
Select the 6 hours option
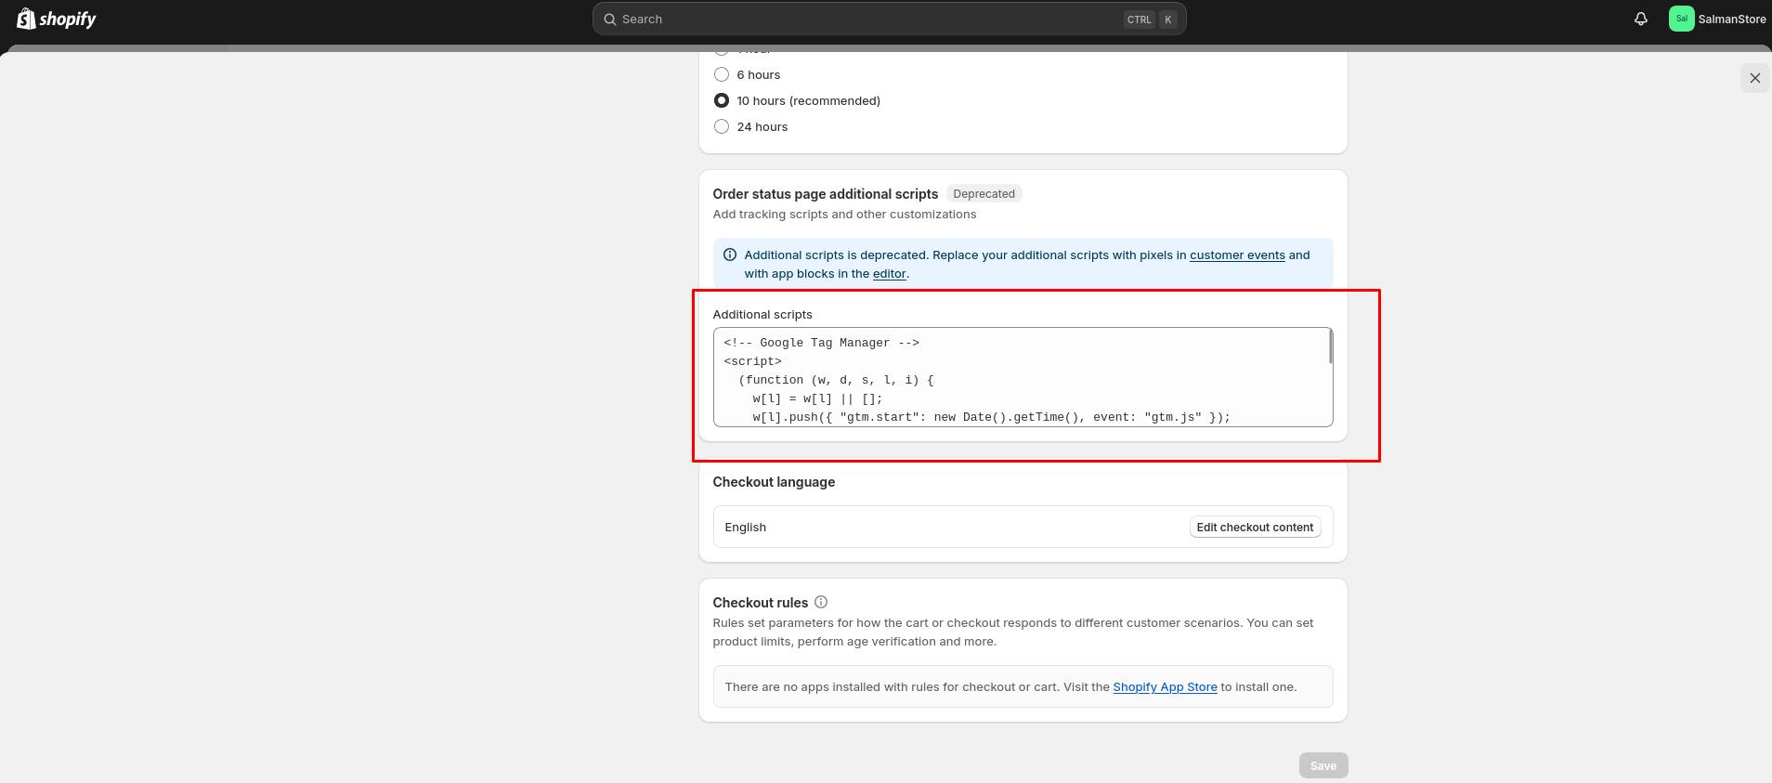722,74
